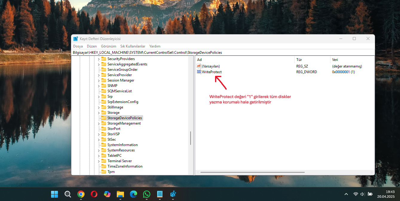Click the StorPort folder icon
The width and height of the screenshot is (400, 201).
pos(104,129)
